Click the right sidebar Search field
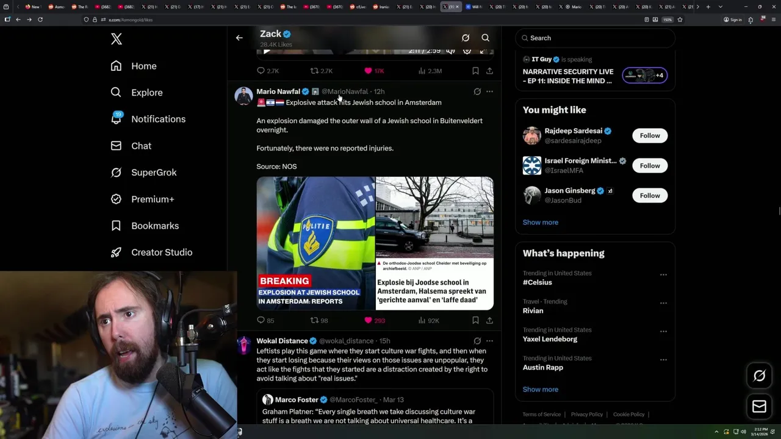The width and height of the screenshot is (781, 439). (x=595, y=38)
